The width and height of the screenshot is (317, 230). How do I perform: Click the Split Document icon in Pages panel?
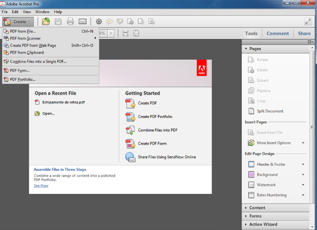click(251, 111)
